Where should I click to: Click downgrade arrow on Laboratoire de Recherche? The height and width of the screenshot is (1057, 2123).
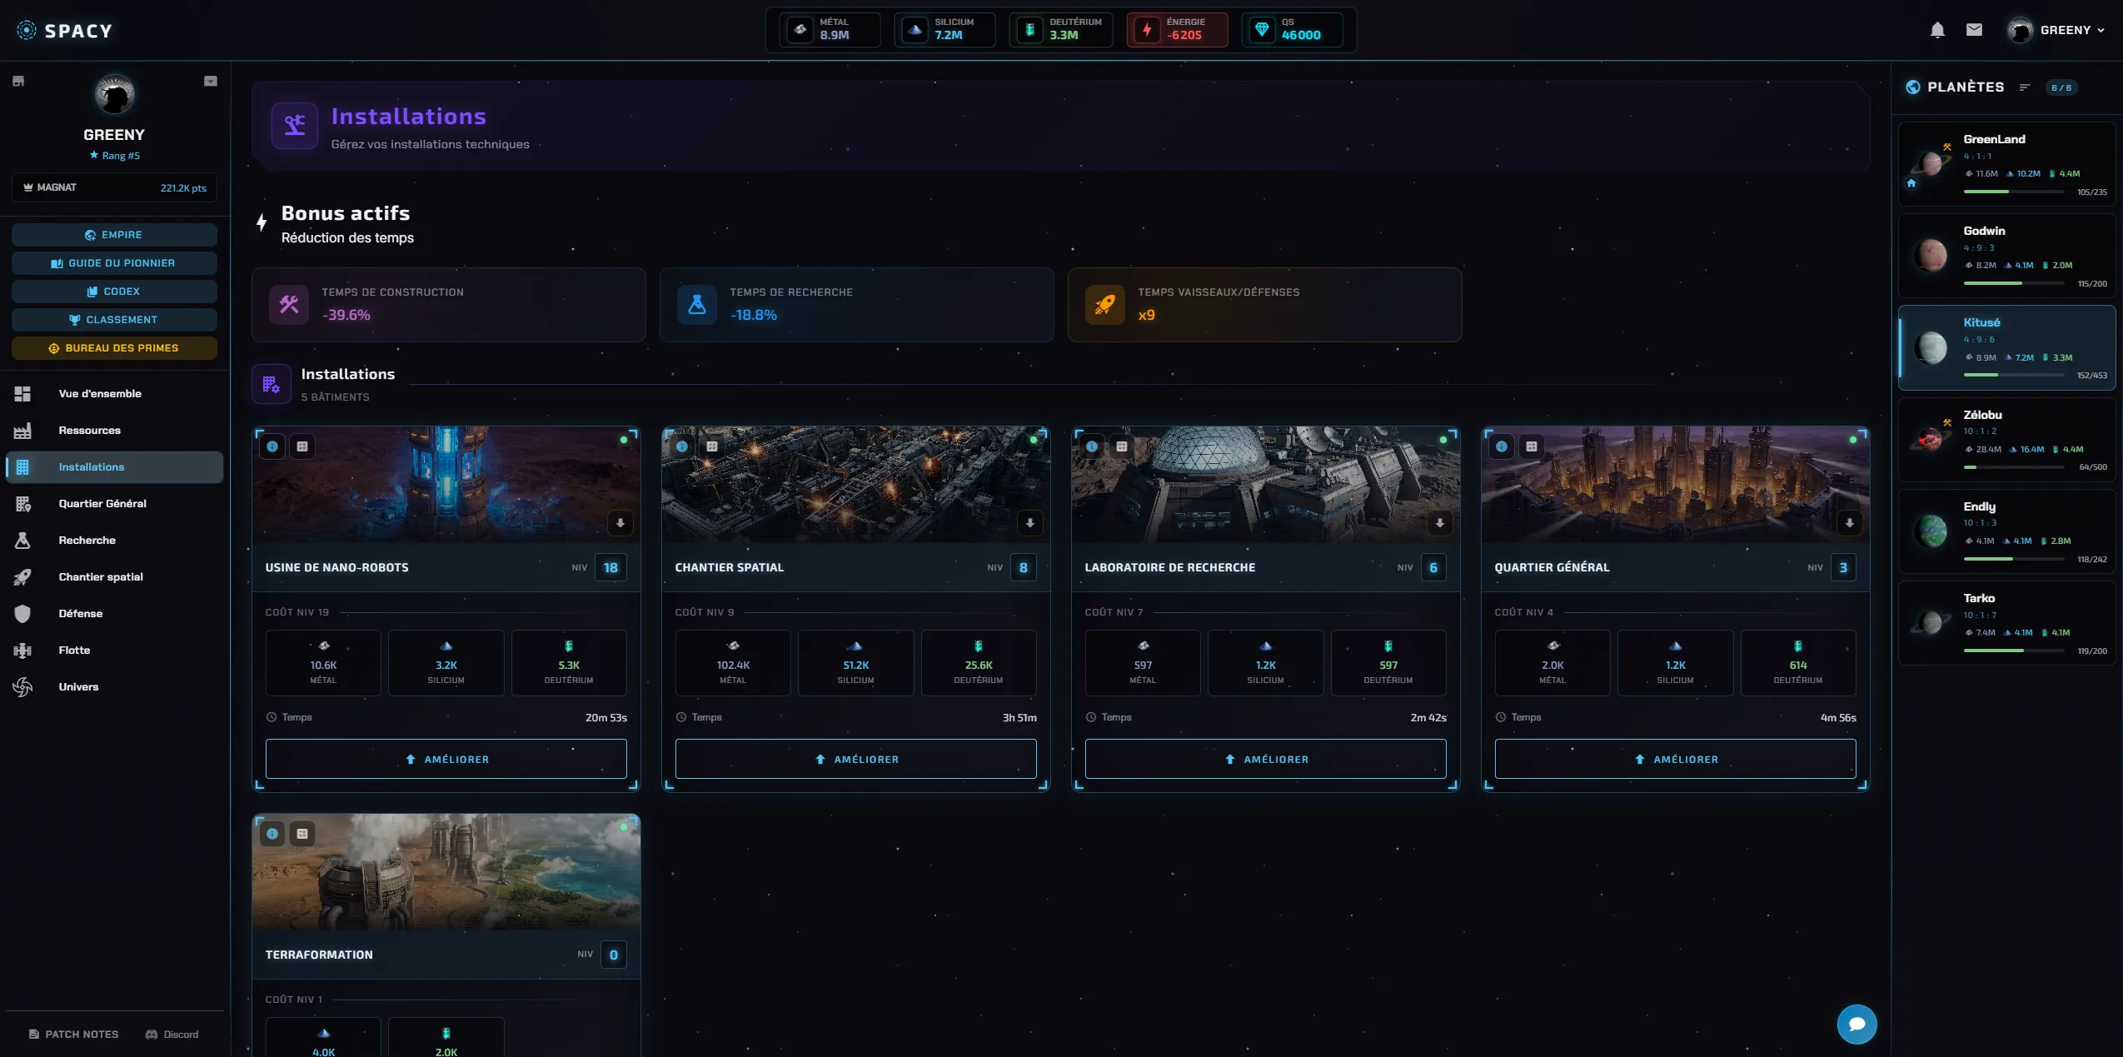(x=1440, y=523)
